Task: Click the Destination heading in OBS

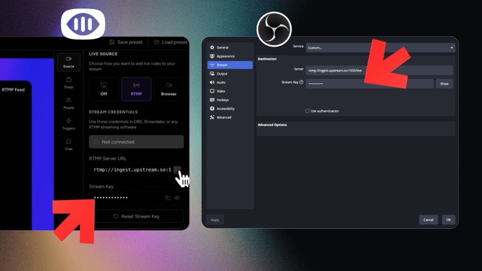Action: (x=267, y=59)
